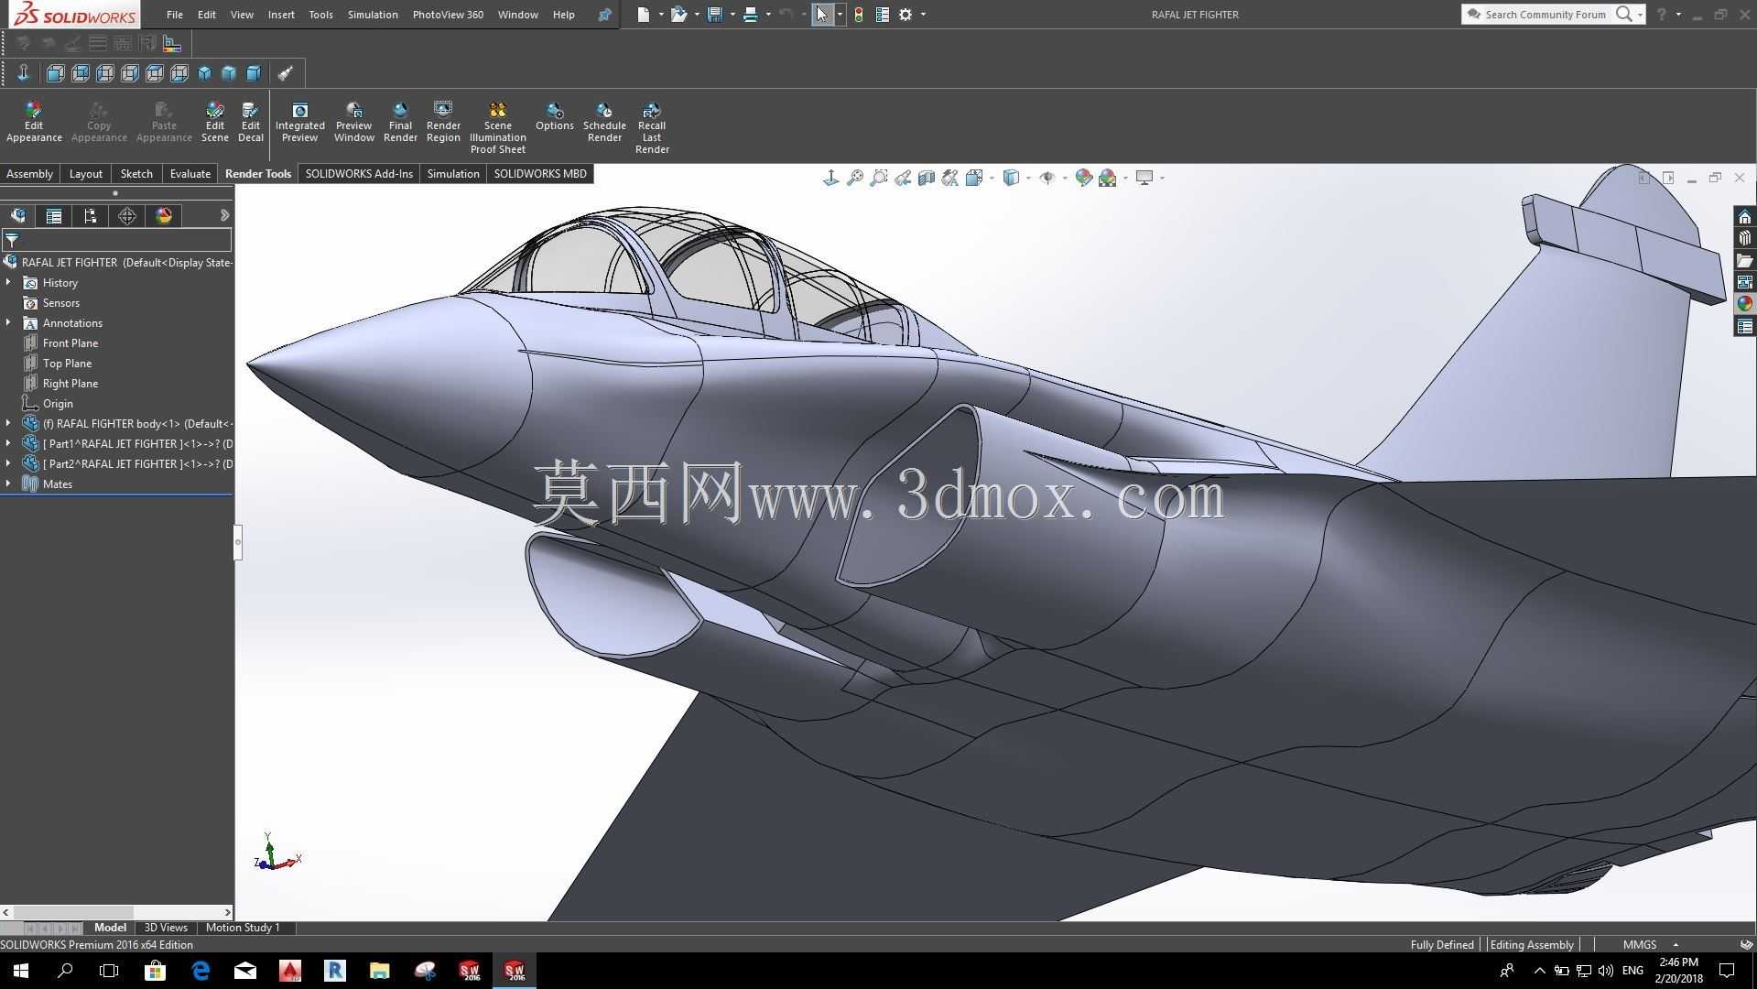Open FeatureManager Design Tree tab
The image size is (1757, 989).
18,215
